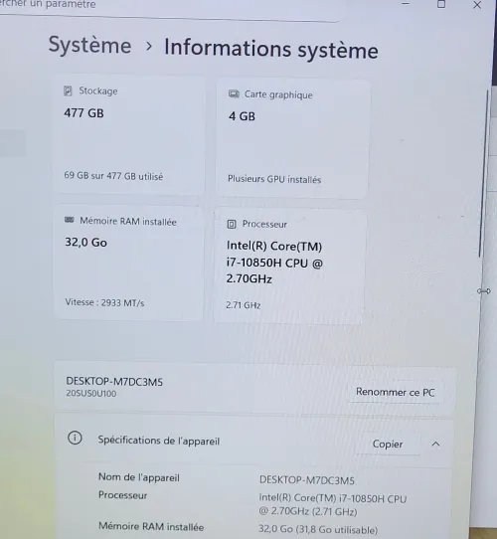This screenshot has width=497, height=539.
Task: Click the model text 20SUS0U100
Action: (x=91, y=393)
